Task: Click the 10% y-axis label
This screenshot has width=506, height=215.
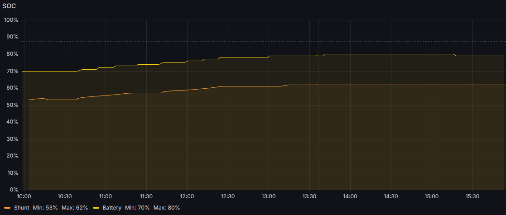Action: click(x=13, y=173)
